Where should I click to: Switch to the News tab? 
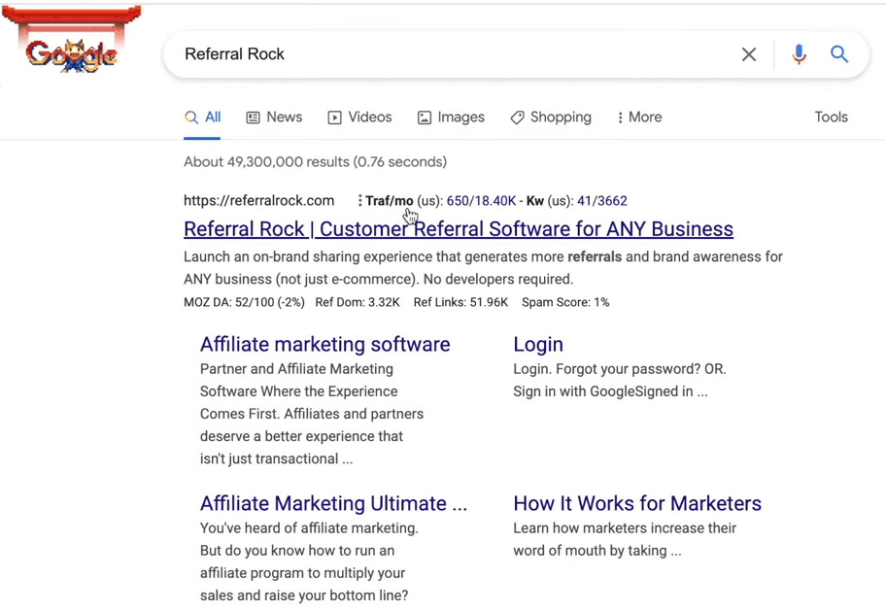(274, 118)
